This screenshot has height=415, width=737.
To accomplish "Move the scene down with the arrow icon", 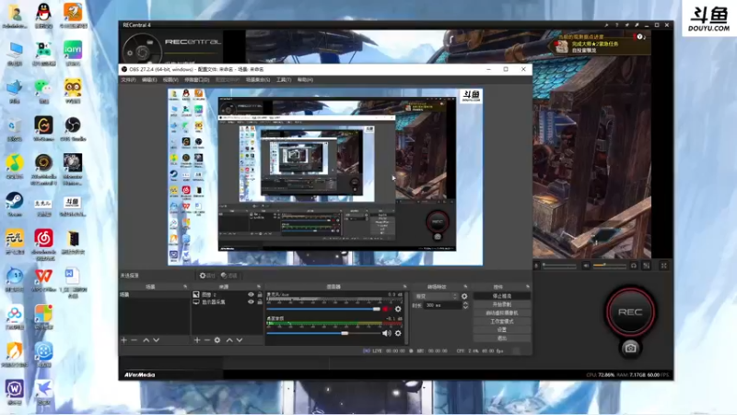I will point(156,339).
